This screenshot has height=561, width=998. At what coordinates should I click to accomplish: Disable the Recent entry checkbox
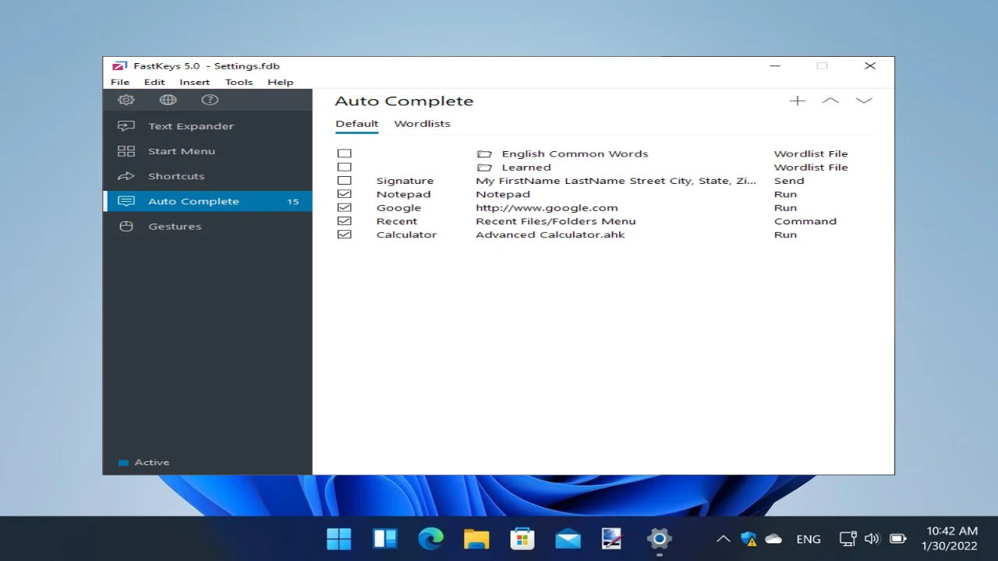click(345, 221)
